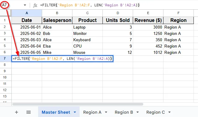Select the Monitor product cell
This screenshot has width=198, height=117.
(87, 33)
